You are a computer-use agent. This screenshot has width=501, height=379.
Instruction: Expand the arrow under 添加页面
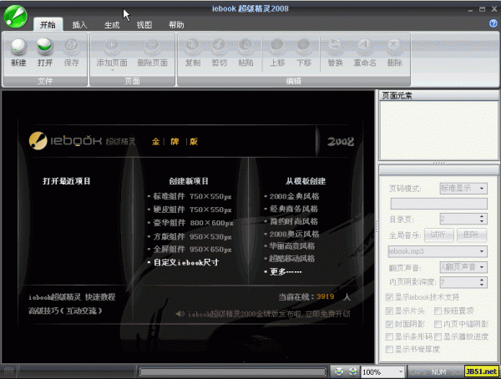coord(112,69)
